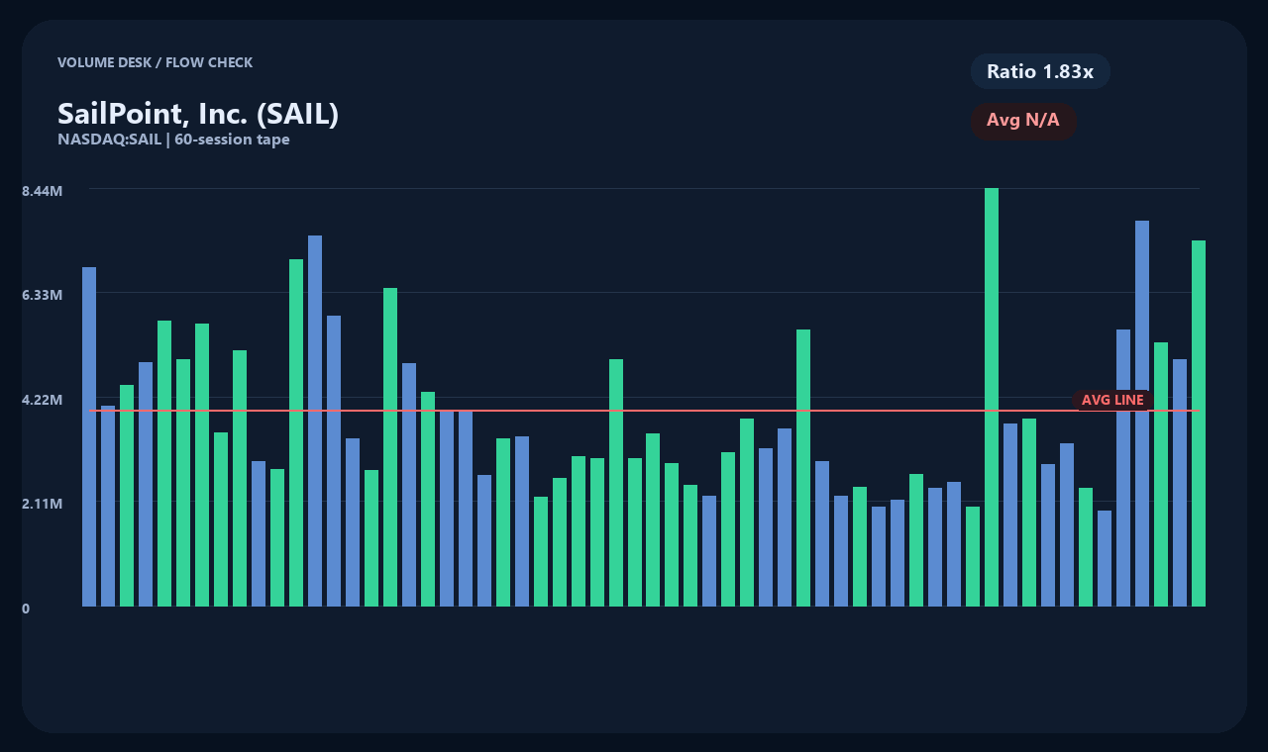Click the SailPoint, Inc. (SAIL) title
Viewport: 1268px width, 752px height.
pyautogui.click(x=198, y=114)
